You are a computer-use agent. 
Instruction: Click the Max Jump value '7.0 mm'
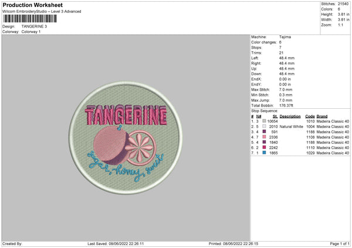(286, 100)
